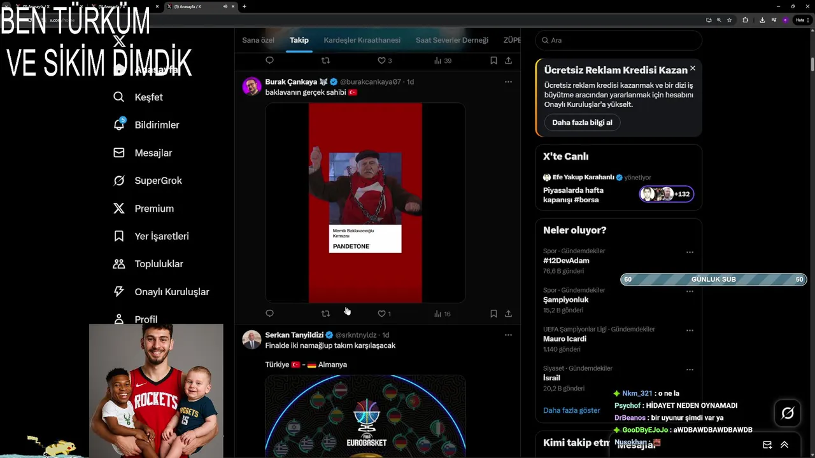View stats showing 16 views
The height and width of the screenshot is (458, 815).
[x=443, y=314]
